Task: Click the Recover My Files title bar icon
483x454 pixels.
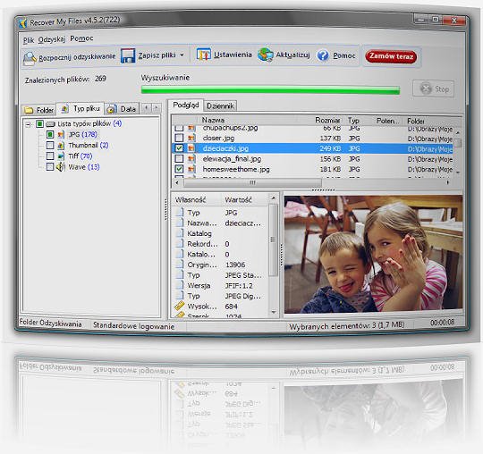Action: pos(22,22)
